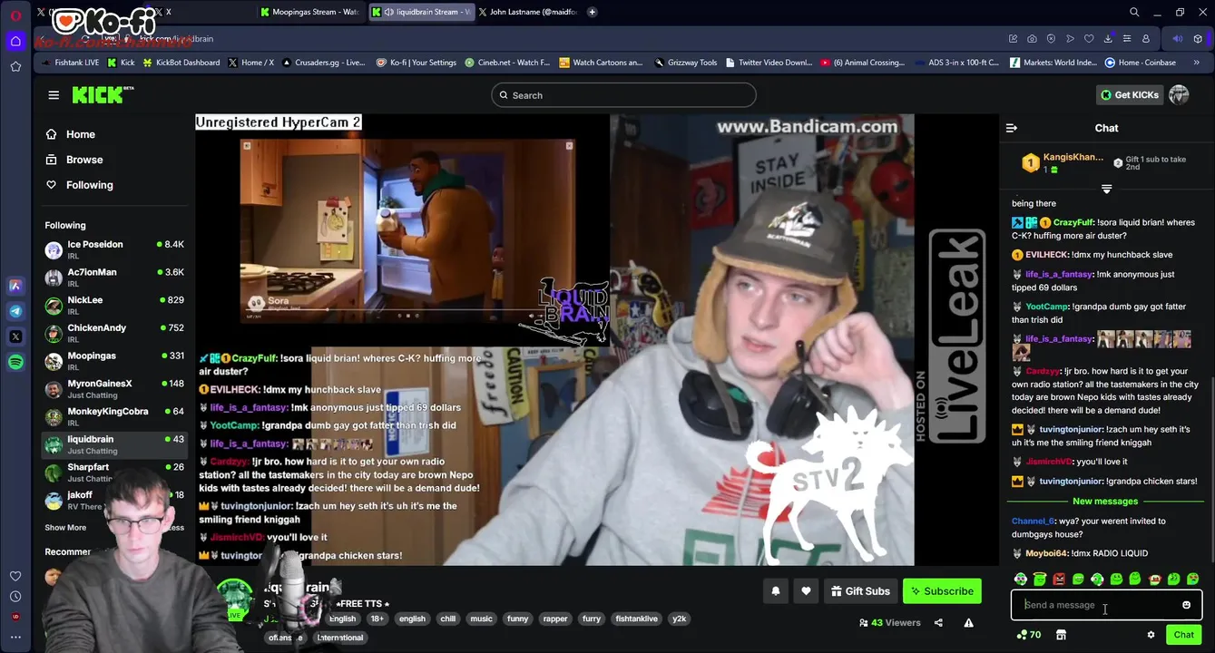Expand the pinned leaderboard chevron in chat

1106,190
